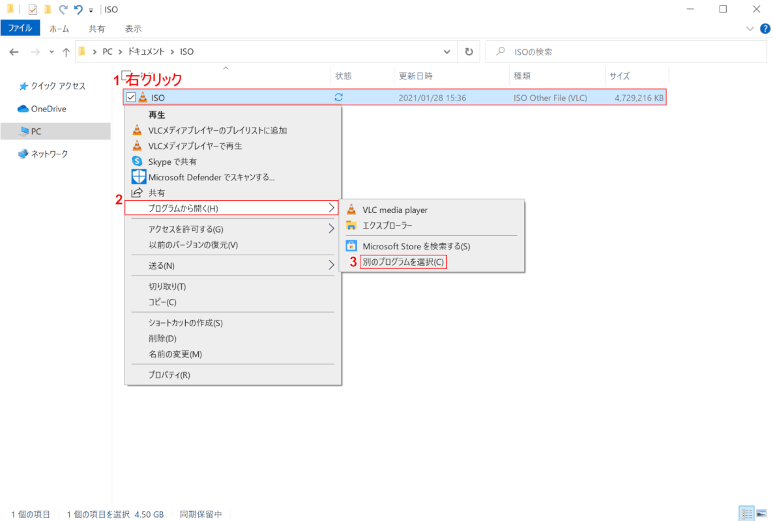The width and height of the screenshot is (773, 521).
Task: Toggle the select-all checkbox in header
Action: click(x=127, y=76)
